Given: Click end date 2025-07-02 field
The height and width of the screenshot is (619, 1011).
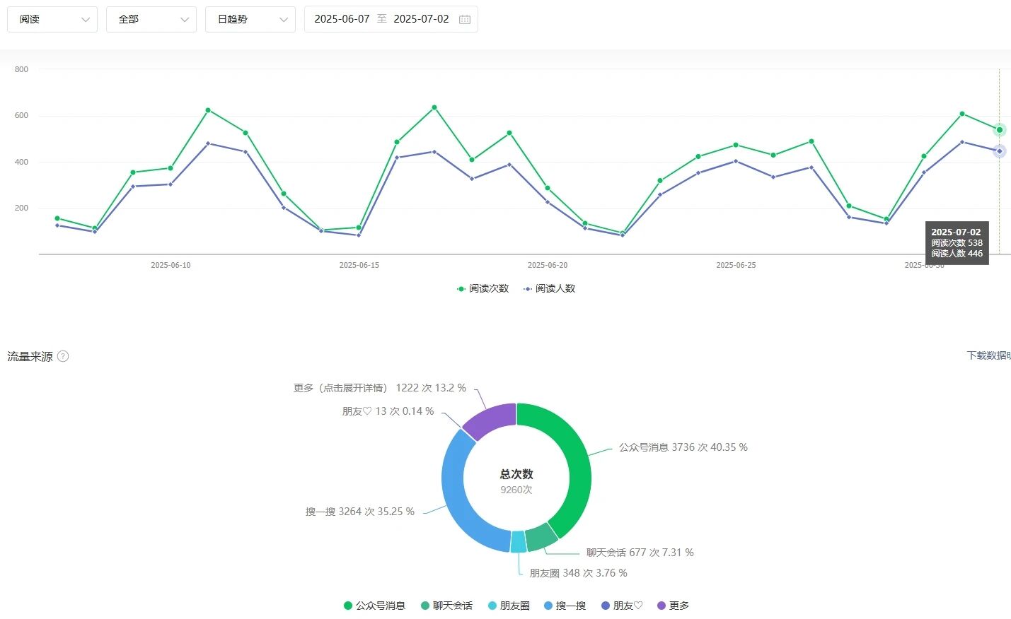Looking at the screenshot, I should pyautogui.click(x=421, y=19).
